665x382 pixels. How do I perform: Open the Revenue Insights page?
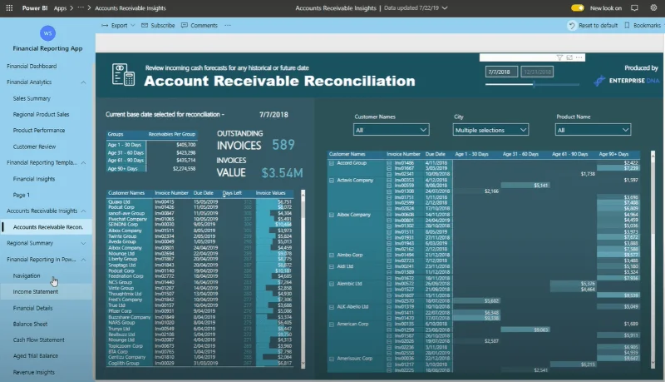[34, 373]
